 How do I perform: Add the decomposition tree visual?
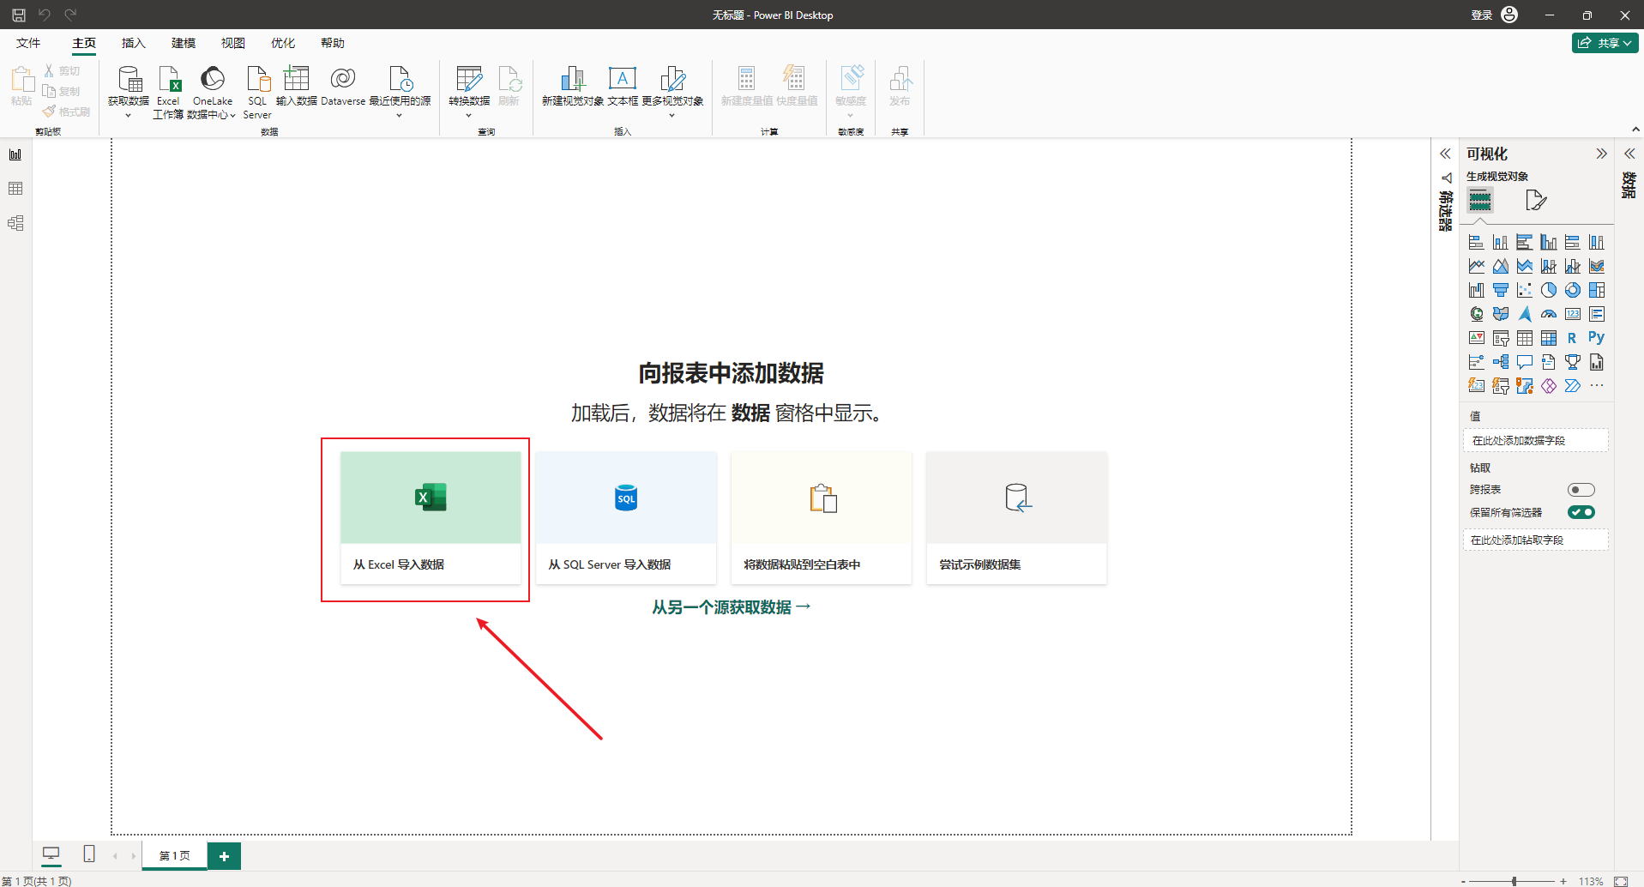1500,363
